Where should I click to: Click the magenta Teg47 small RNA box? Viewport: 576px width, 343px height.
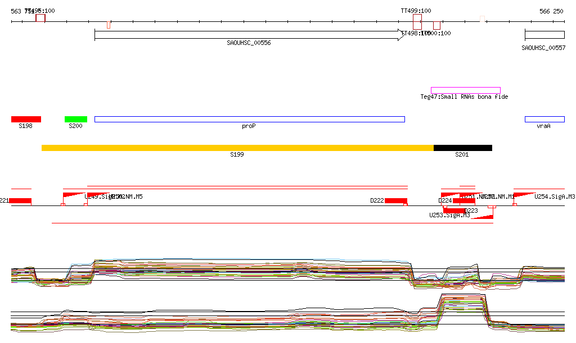[x=465, y=90]
